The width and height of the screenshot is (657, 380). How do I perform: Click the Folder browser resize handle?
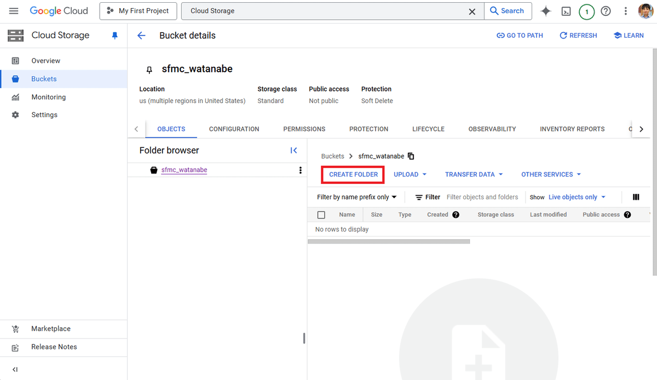pos(304,338)
